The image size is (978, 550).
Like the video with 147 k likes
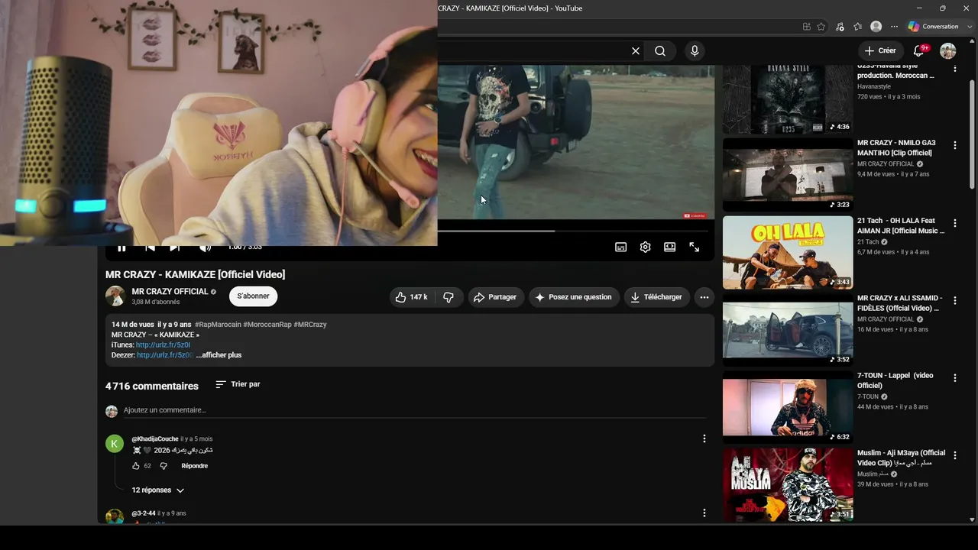(x=412, y=297)
